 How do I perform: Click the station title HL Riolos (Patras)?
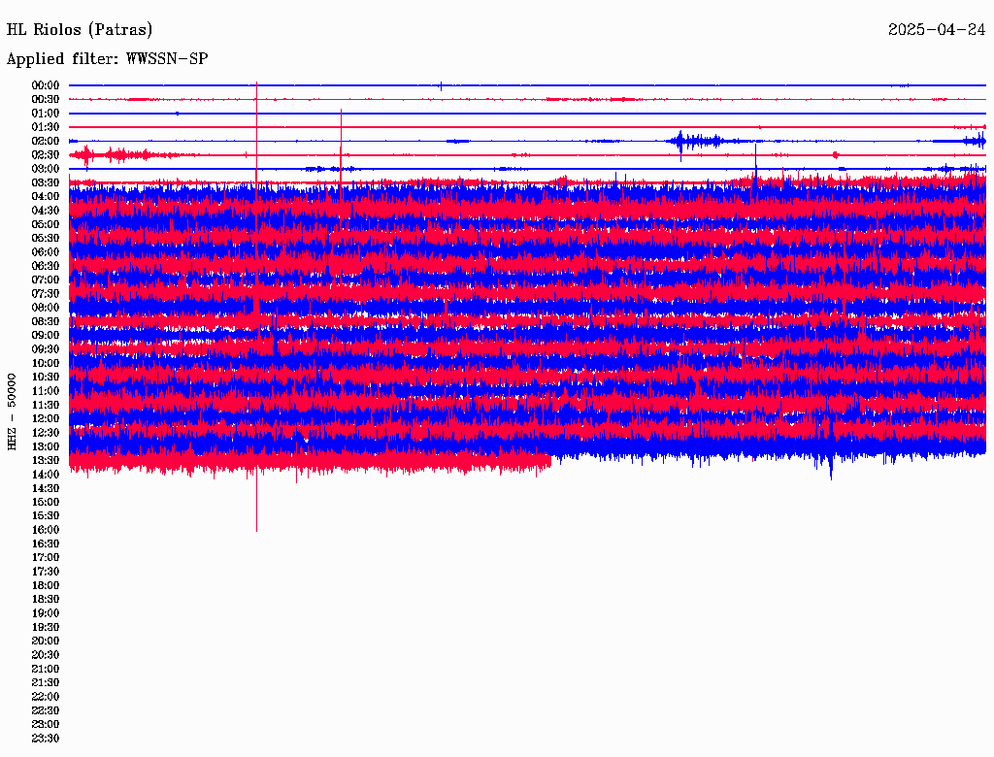click(x=80, y=29)
